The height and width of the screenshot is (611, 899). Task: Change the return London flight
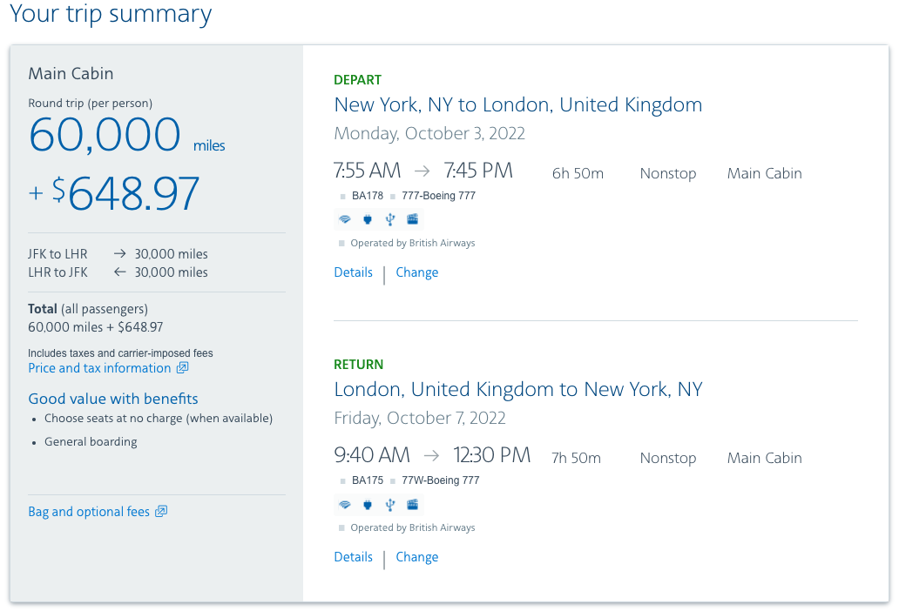click(x=416, y=556)
